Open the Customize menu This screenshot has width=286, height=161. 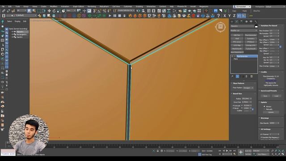[x=128, y=6]
